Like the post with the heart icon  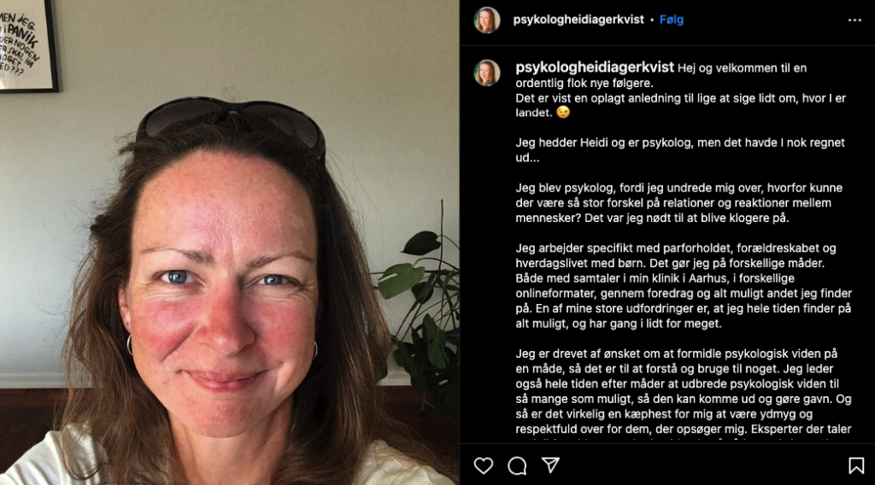point(484,465)
